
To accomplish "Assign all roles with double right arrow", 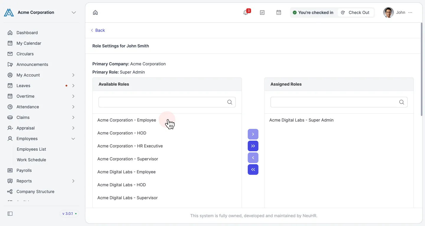I will click(x=253, y=146).
